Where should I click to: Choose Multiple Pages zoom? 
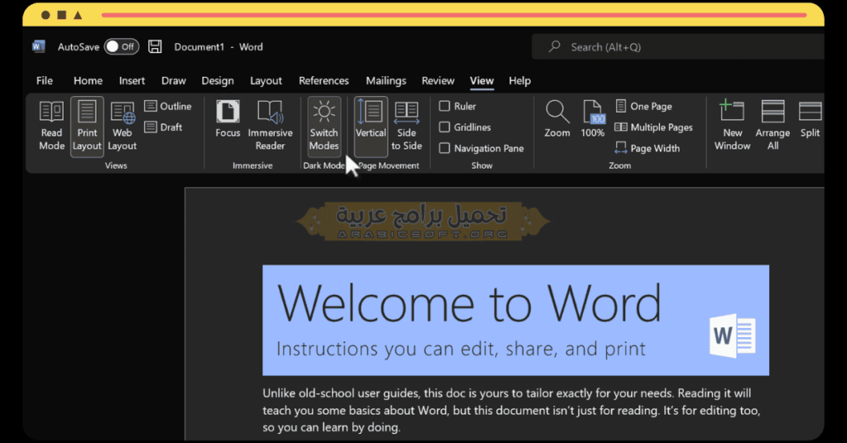[x=653, y=127]
